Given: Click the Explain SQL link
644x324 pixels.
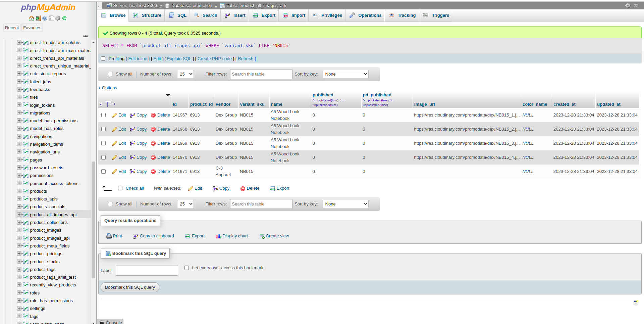Looking at the screenshot, I should point(179,59).
